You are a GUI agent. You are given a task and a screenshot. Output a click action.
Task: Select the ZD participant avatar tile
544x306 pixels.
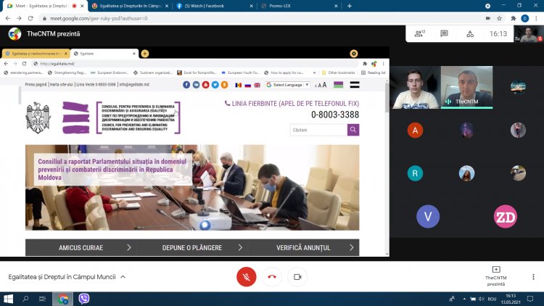505,216
